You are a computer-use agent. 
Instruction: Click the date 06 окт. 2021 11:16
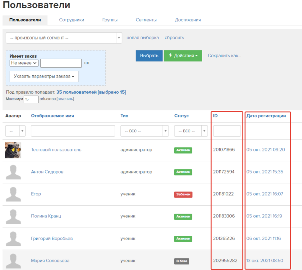tap(264, 239)
